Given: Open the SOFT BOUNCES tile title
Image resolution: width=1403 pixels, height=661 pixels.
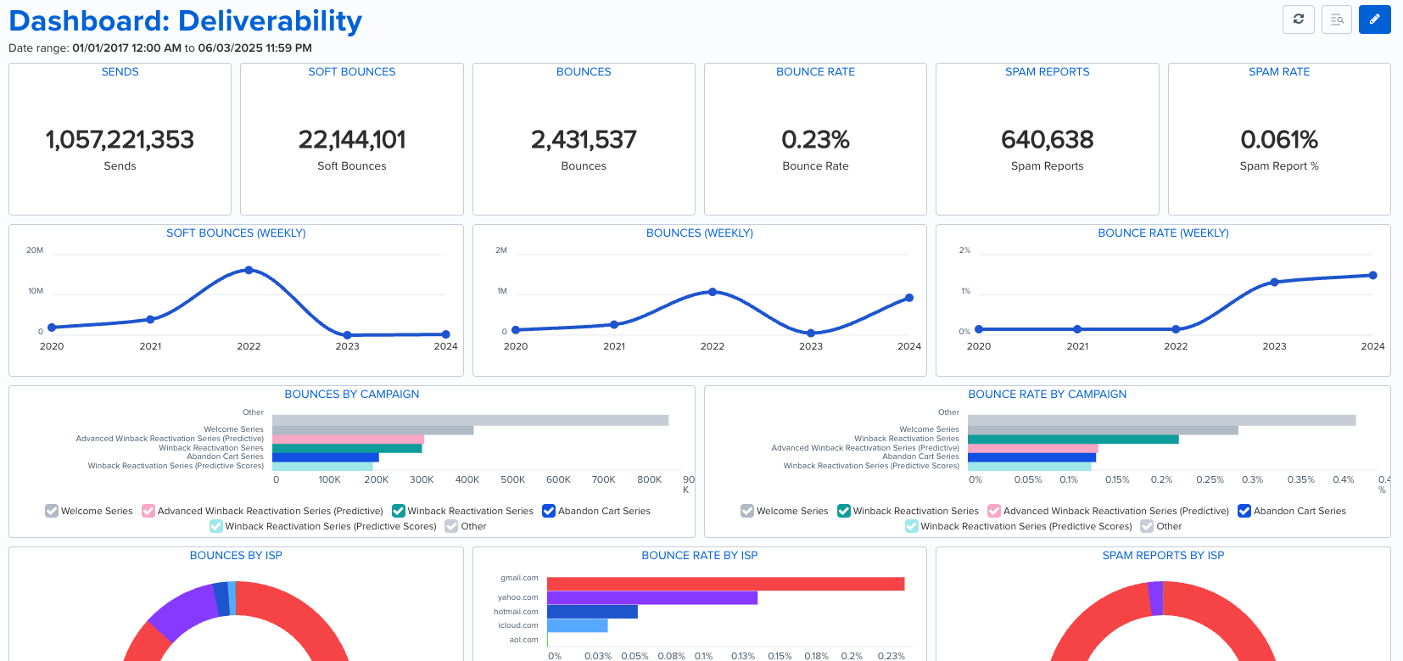Looking at the screenshot, I should pos(352,72).
